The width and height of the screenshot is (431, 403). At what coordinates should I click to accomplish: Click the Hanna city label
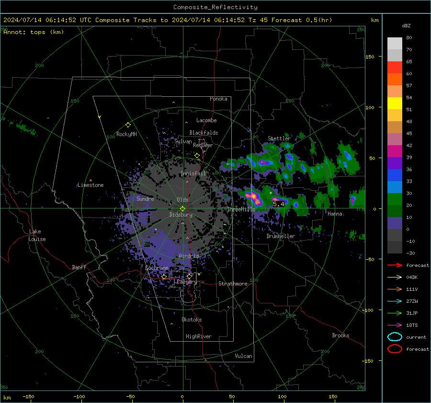click(335, 214)
